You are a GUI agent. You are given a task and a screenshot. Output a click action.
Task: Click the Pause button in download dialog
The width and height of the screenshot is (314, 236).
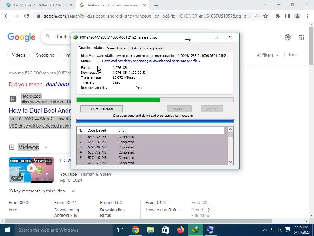[179, 109]
